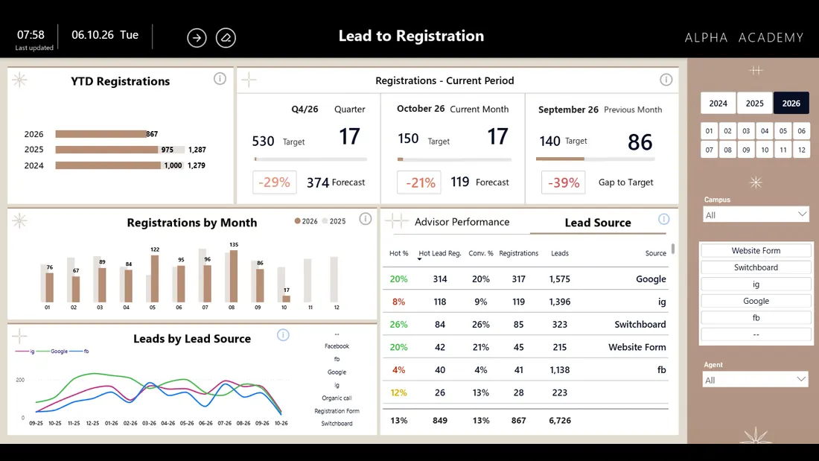819x461 pixels.
Task: Toggle the 2024 year filter
Action: tap(718, 104)
